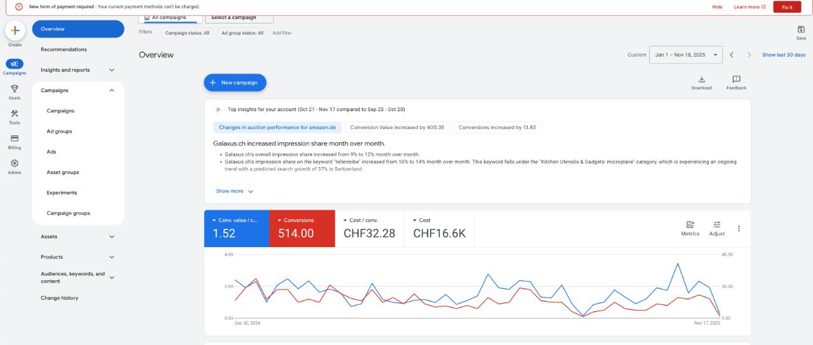
Task: Open Recommendations in sidebar
Action: tap(64, 50)
